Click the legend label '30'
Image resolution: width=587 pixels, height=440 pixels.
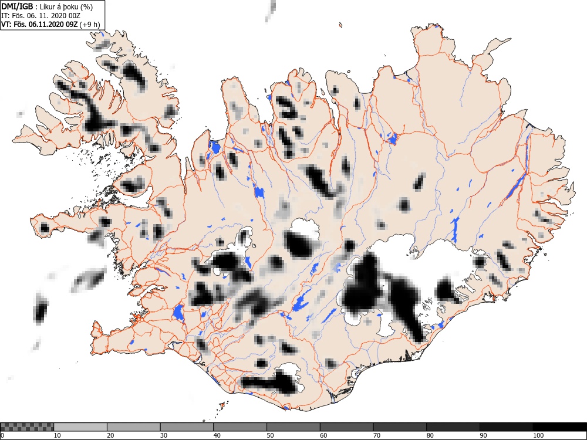click(164, 435)
